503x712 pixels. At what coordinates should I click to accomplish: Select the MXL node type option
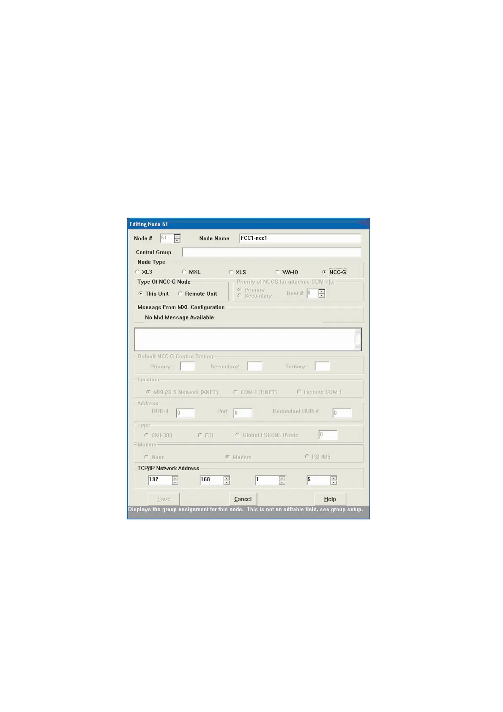point(191,272)
